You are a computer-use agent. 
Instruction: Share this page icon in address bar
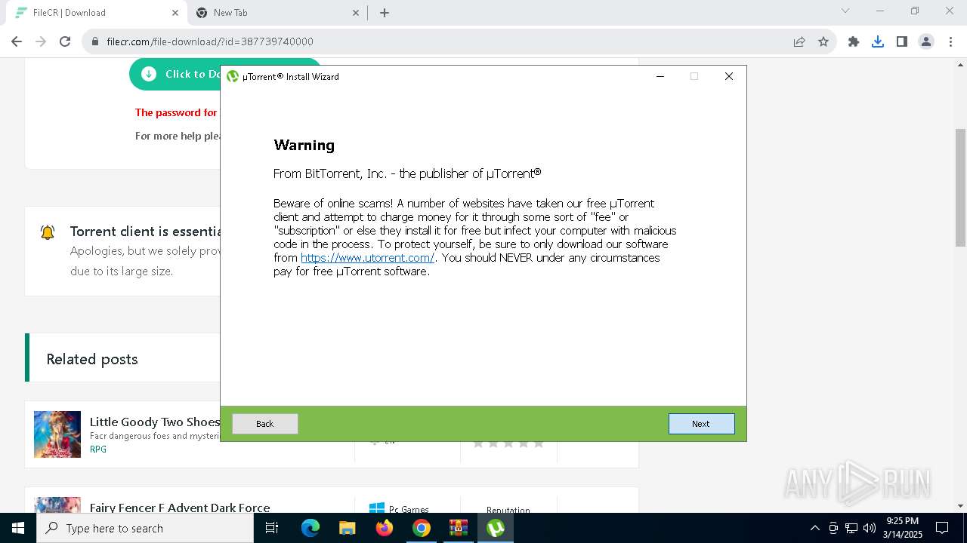pyautogui.click(x=799, y=41)
